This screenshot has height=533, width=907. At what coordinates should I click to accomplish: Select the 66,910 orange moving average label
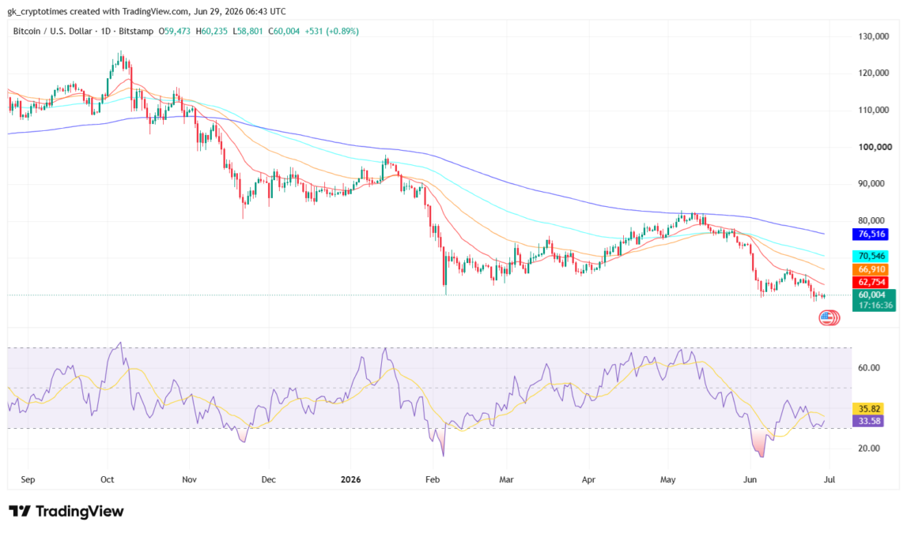click(x=871, y=270)
